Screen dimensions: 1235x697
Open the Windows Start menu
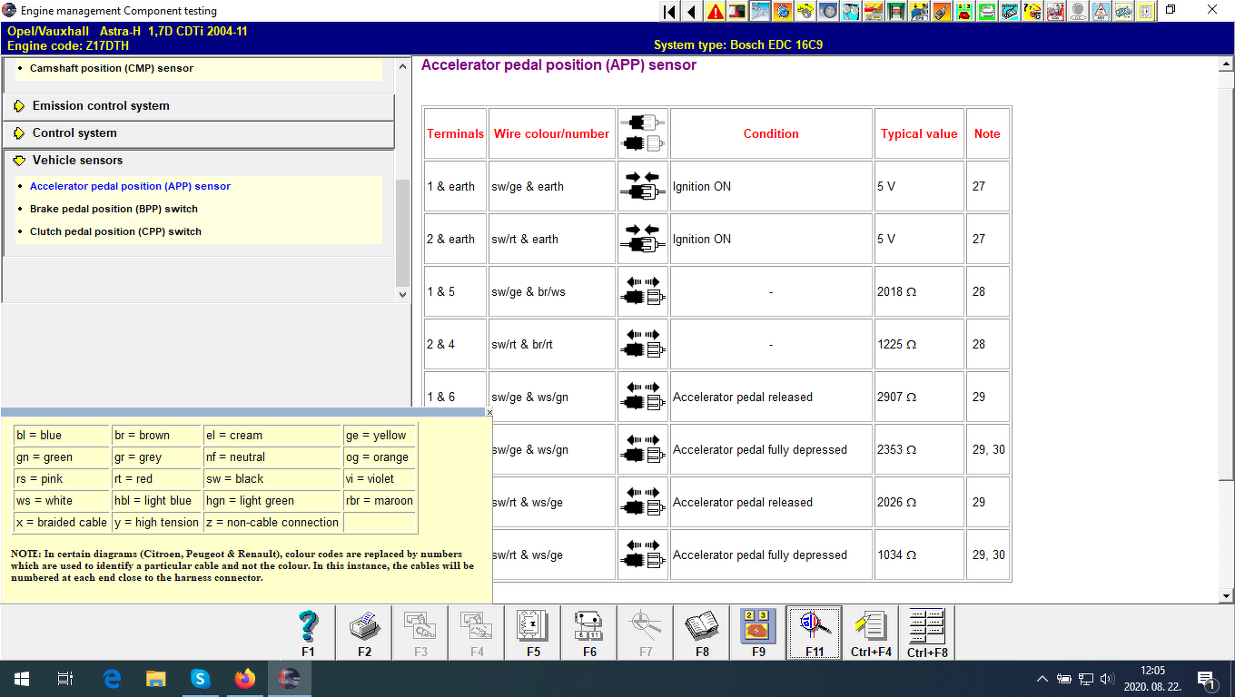22,679
